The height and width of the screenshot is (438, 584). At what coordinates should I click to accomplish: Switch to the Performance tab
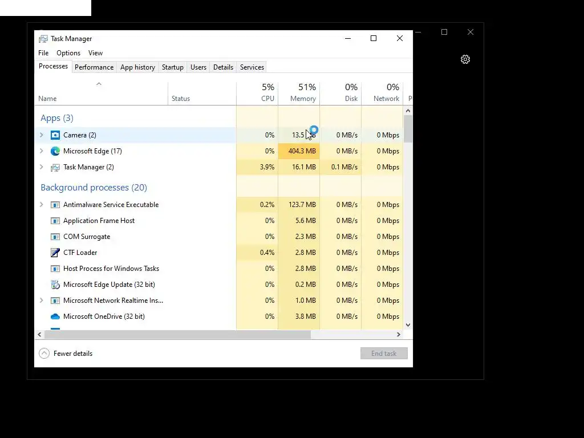click(94, 67)
